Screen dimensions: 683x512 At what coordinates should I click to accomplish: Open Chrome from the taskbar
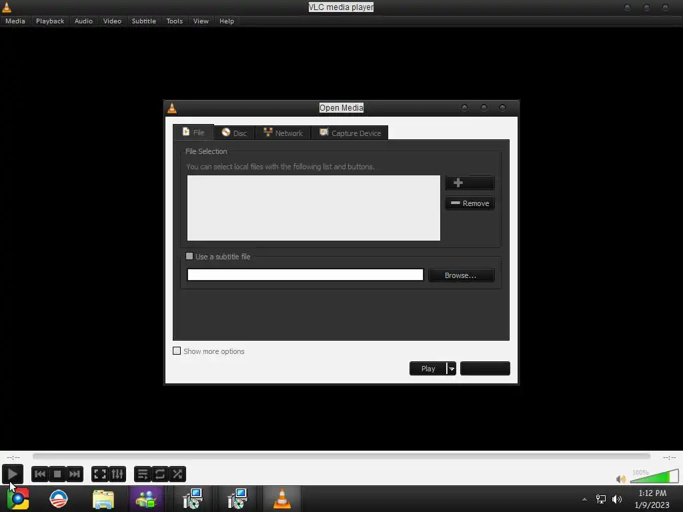18,499
